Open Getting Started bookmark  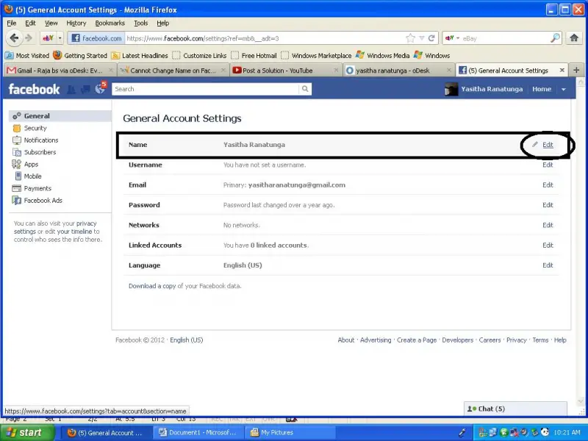(80, 56)
